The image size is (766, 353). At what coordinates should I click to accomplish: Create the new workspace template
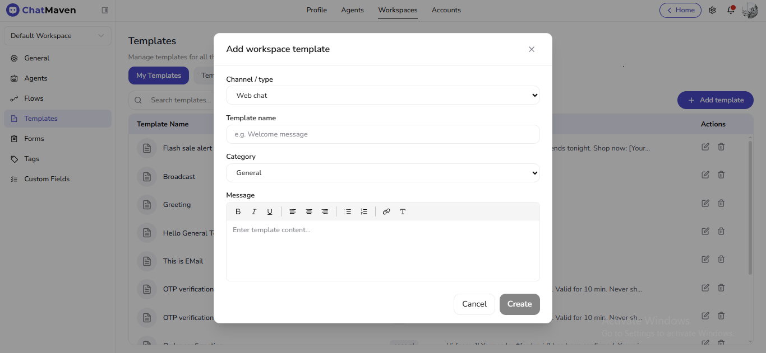(x=519, y=304)
